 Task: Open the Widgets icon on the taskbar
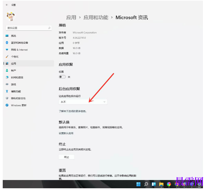(x=154, y=184)
